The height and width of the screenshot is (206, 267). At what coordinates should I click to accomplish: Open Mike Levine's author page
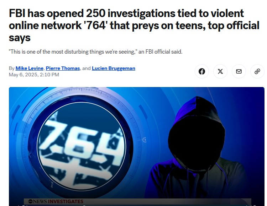coord(29,68)
